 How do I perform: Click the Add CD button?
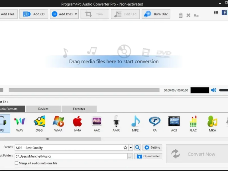pos(34,14)
